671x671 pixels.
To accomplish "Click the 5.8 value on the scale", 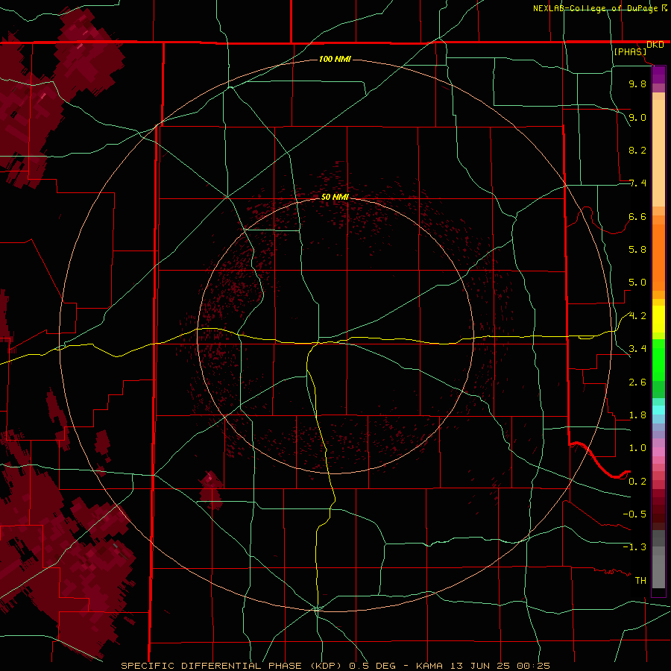I will (637, 250).
